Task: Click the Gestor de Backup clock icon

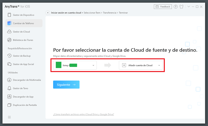Action: [9, 56]
